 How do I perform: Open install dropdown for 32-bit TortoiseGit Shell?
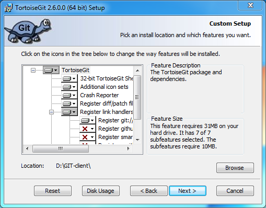69,78
